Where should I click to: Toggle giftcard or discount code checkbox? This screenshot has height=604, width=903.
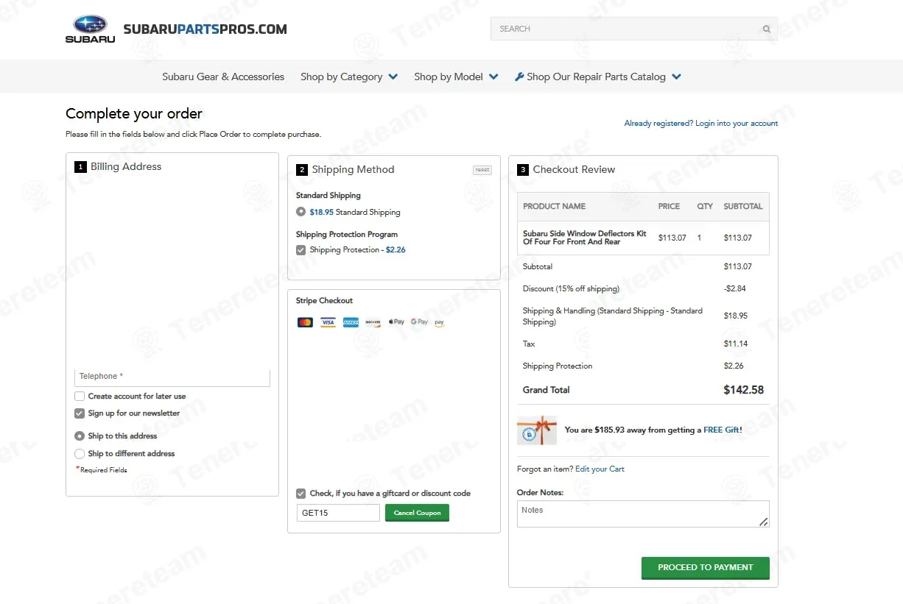pyautogui.click(x=301, y=494)
